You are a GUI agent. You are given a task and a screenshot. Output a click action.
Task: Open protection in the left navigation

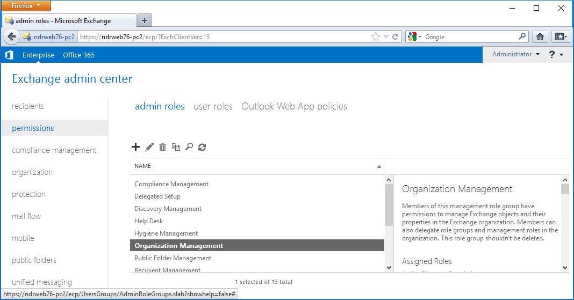point(28,194)
